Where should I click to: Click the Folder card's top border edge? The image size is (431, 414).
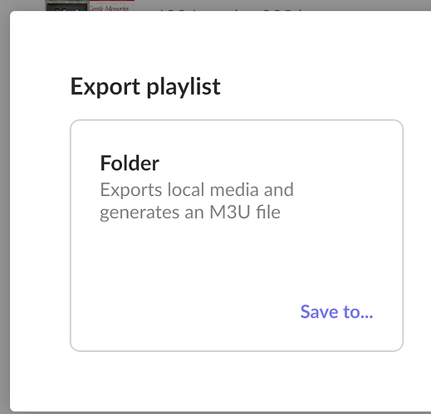(x=237, y=120)
